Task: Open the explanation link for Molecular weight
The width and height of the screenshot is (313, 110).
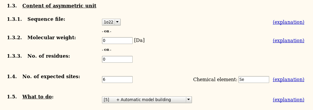Action: click(289, 40)
